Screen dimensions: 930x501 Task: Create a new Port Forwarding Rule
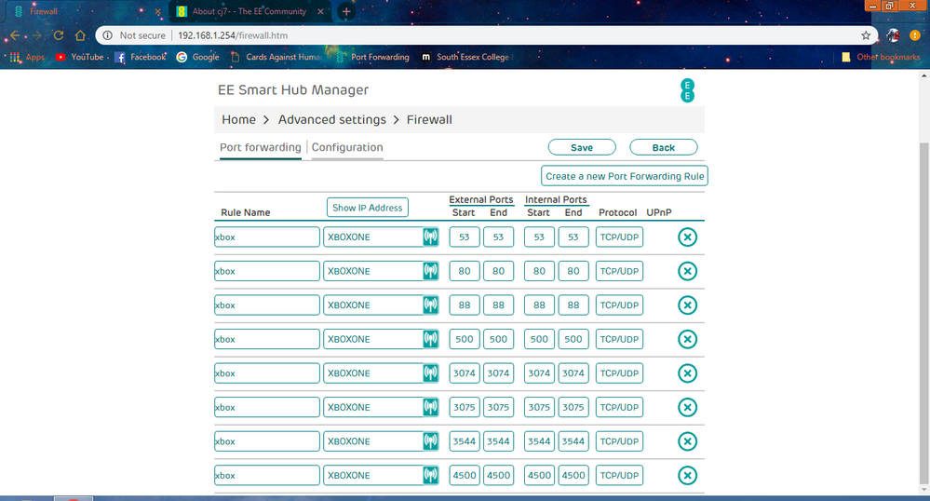[625, 176]
